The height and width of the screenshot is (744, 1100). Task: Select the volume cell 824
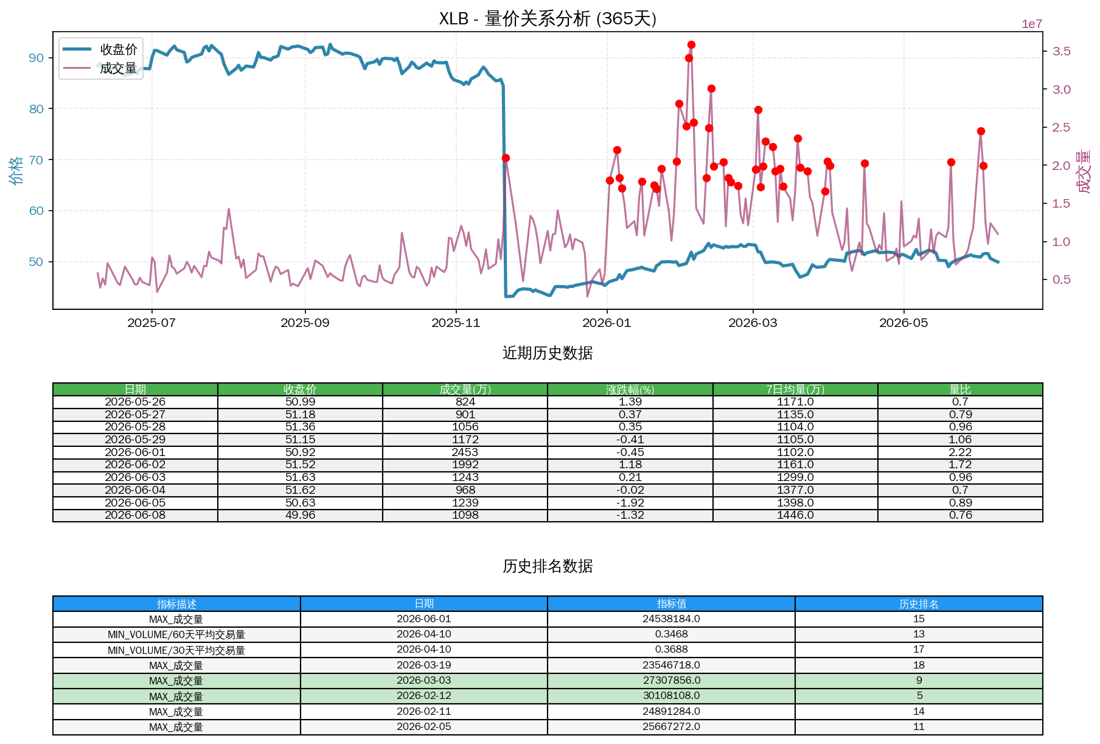pos(465,402)
